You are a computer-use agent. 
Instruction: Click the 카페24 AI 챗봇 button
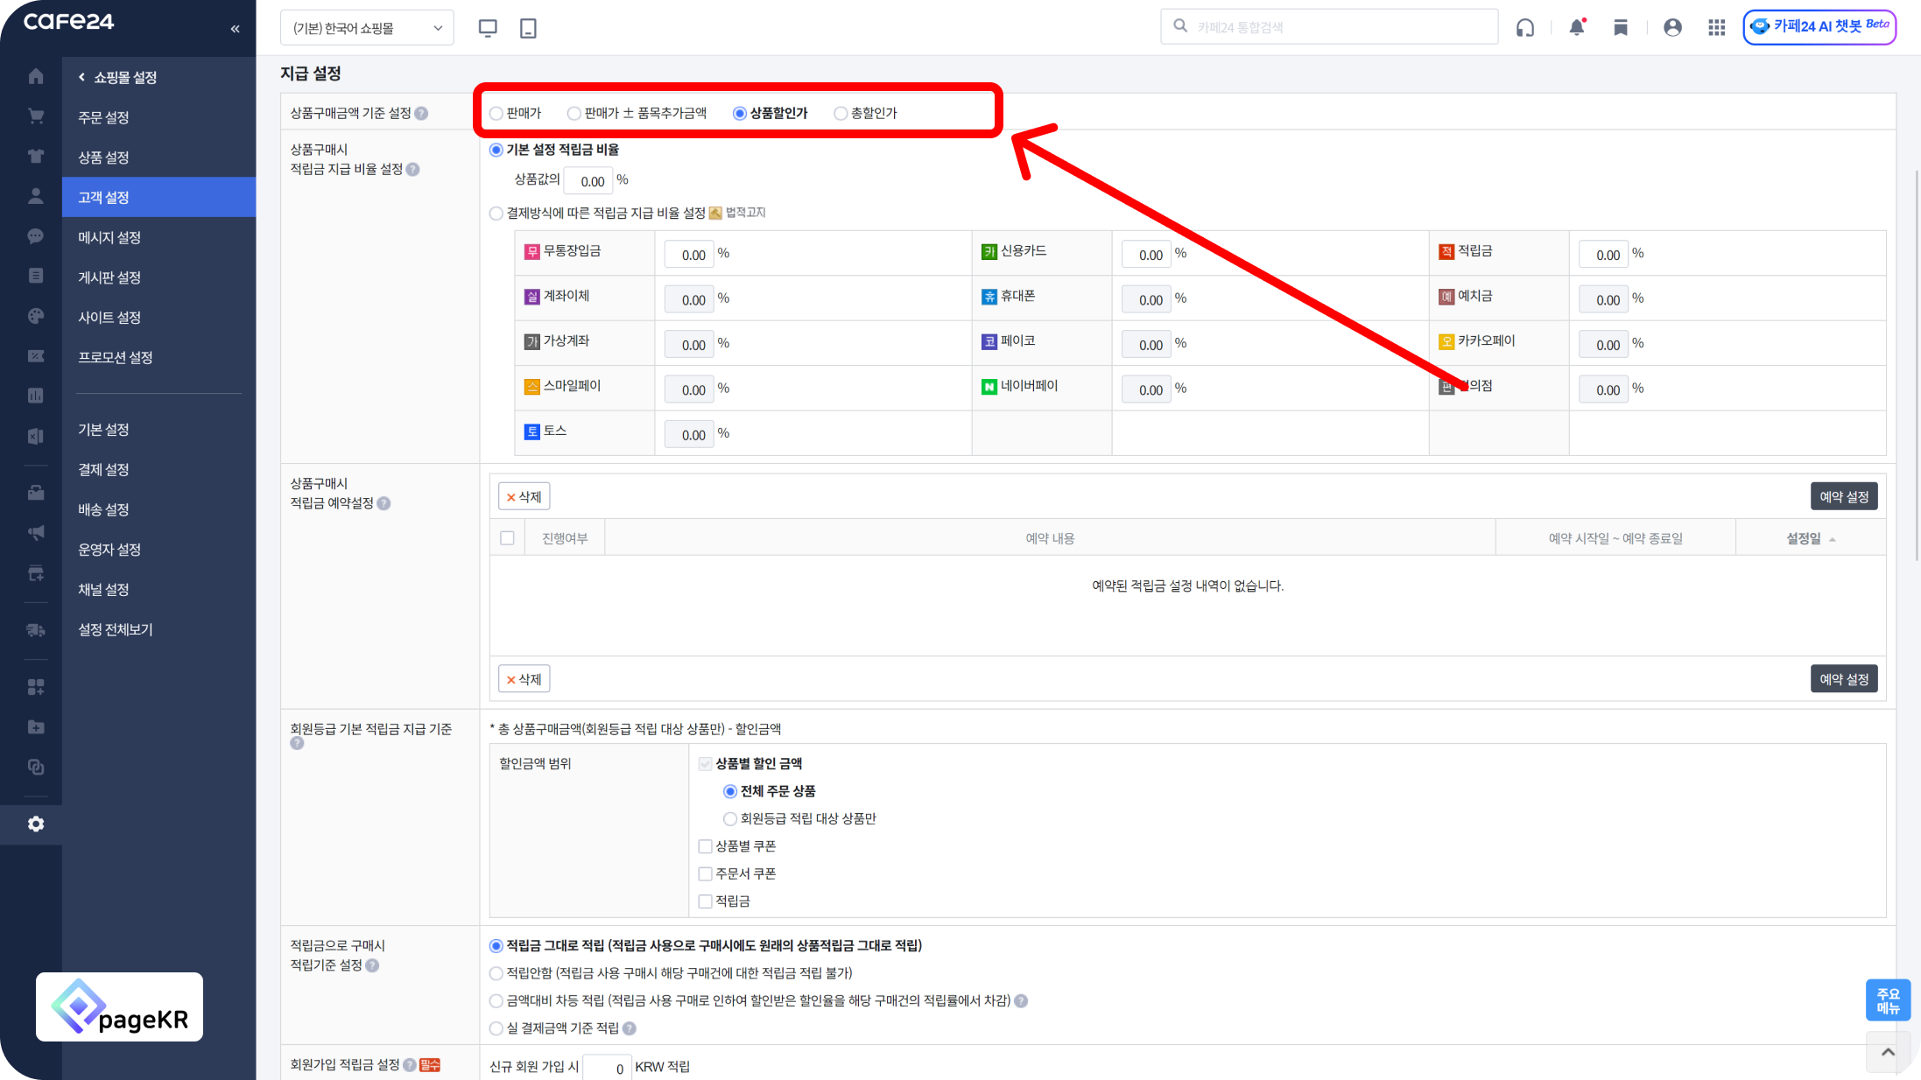[1819, 26]
